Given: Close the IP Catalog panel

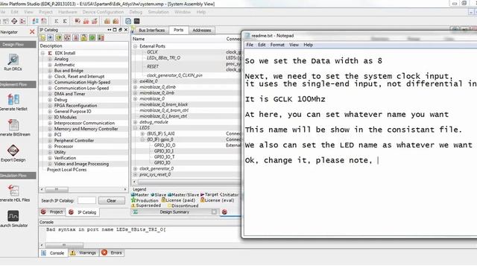Looking at the screenshot, I should click(126, 30).
